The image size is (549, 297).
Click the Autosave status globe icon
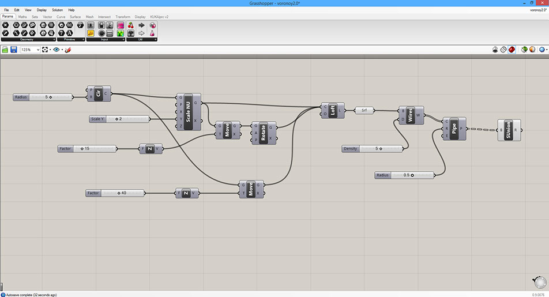3,295
